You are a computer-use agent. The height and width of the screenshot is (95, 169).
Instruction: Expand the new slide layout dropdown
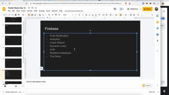coord(6,15)
